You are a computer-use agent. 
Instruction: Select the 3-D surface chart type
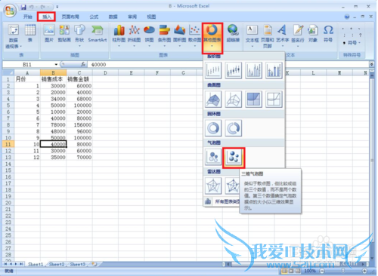coord(213,100)
